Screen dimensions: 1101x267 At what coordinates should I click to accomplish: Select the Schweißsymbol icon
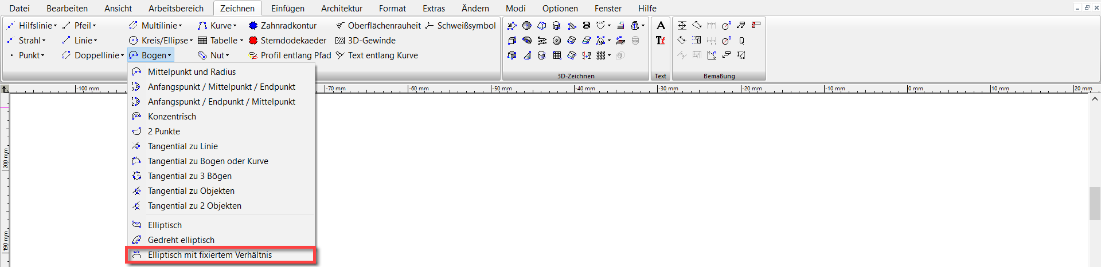[x=430, y=26]
